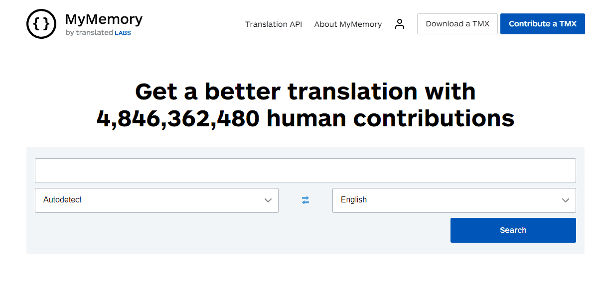
Task: Open the Translation API page
Action: coord(274,24)
